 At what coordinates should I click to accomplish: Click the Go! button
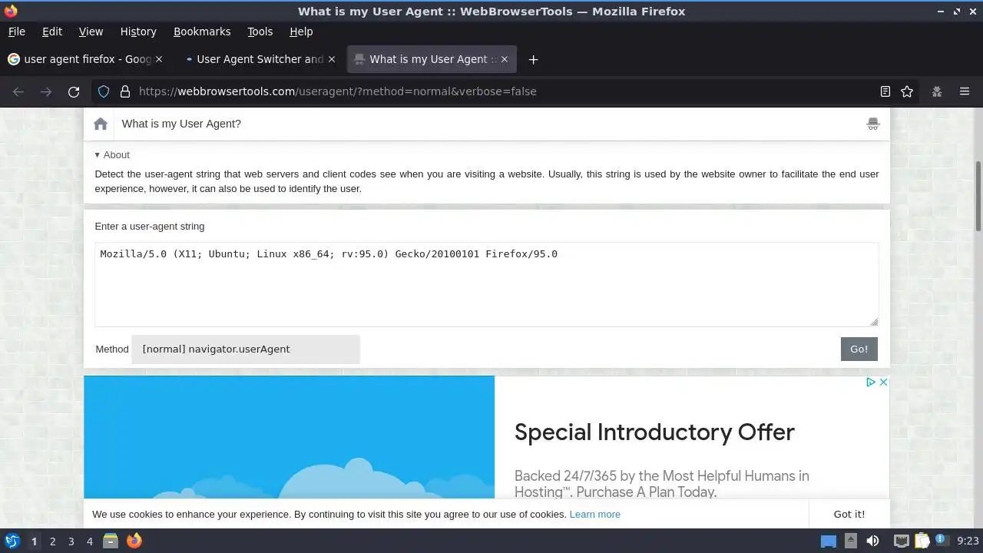pyautogui.click(x=859, y=349)
